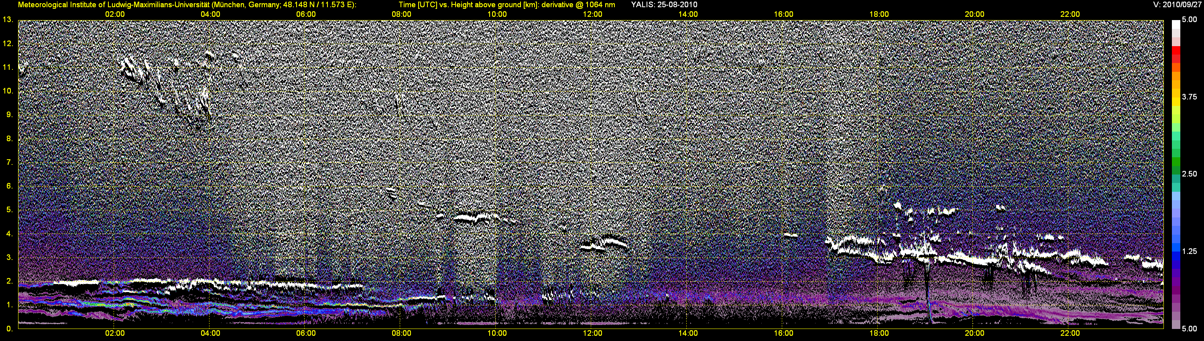1204x341 pixels.
Task: Select the 08:00 label on the top time axis
Action: pos(401,14)
